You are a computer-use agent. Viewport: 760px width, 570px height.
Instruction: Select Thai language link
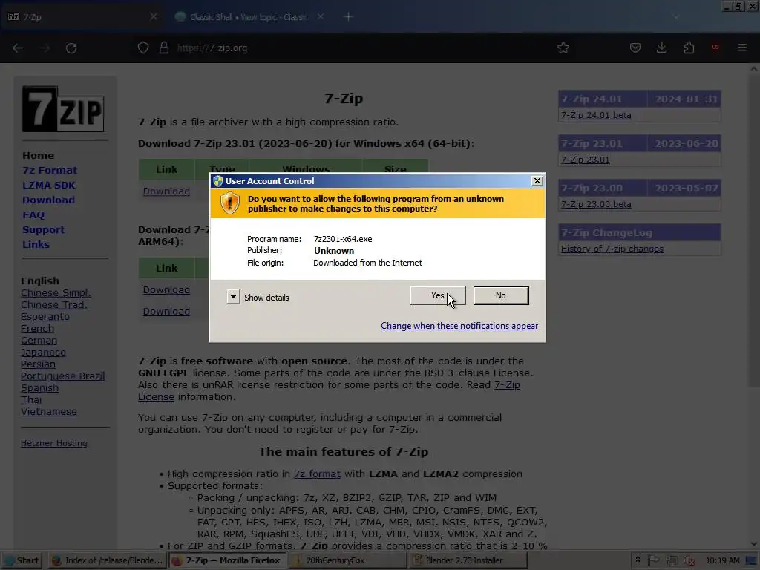click(31, 400)
